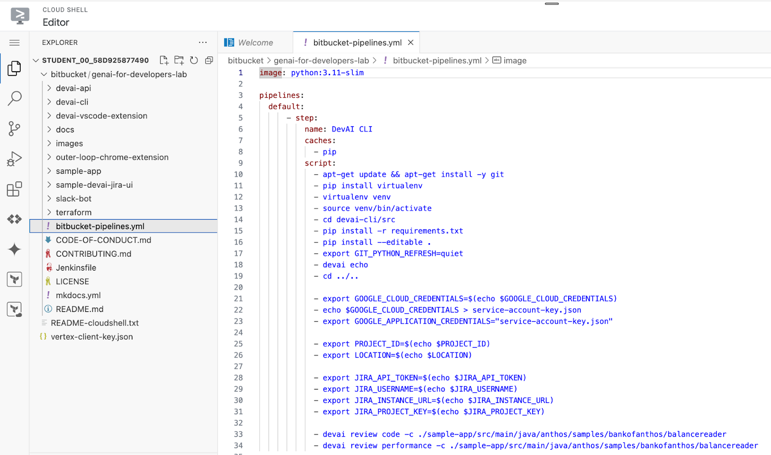The height and width of the screenshot is (455, 771).
Task: Open the Run and Debug view icon
Action: click(14, 159)
